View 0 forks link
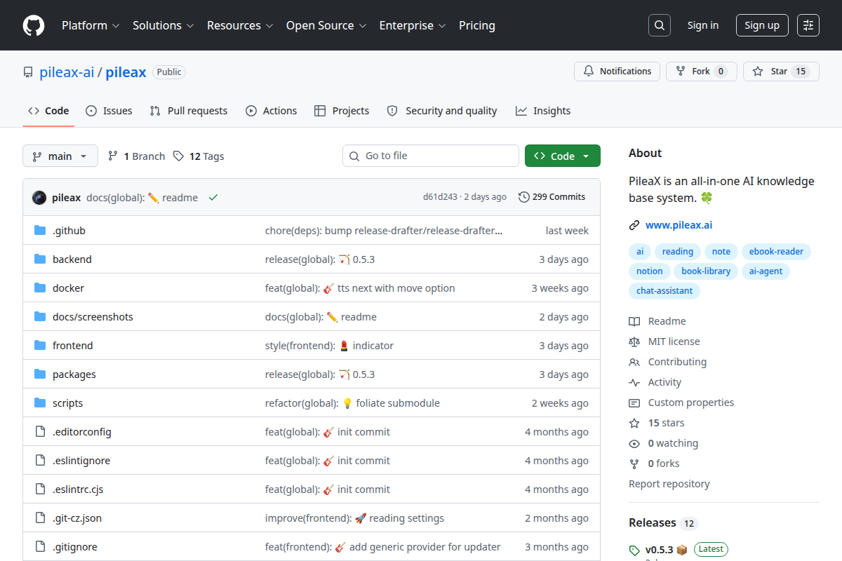This screenshot has width=842, height=561. tap(654, 464)
